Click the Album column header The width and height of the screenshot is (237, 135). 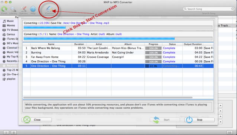tap(128, 44)
